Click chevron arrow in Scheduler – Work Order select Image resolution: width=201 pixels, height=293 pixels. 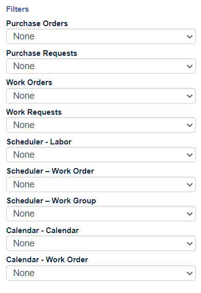190,184
